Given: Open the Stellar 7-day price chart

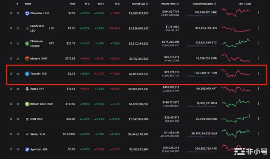Looking at the screenshot, I should click(x=235, y=133).
